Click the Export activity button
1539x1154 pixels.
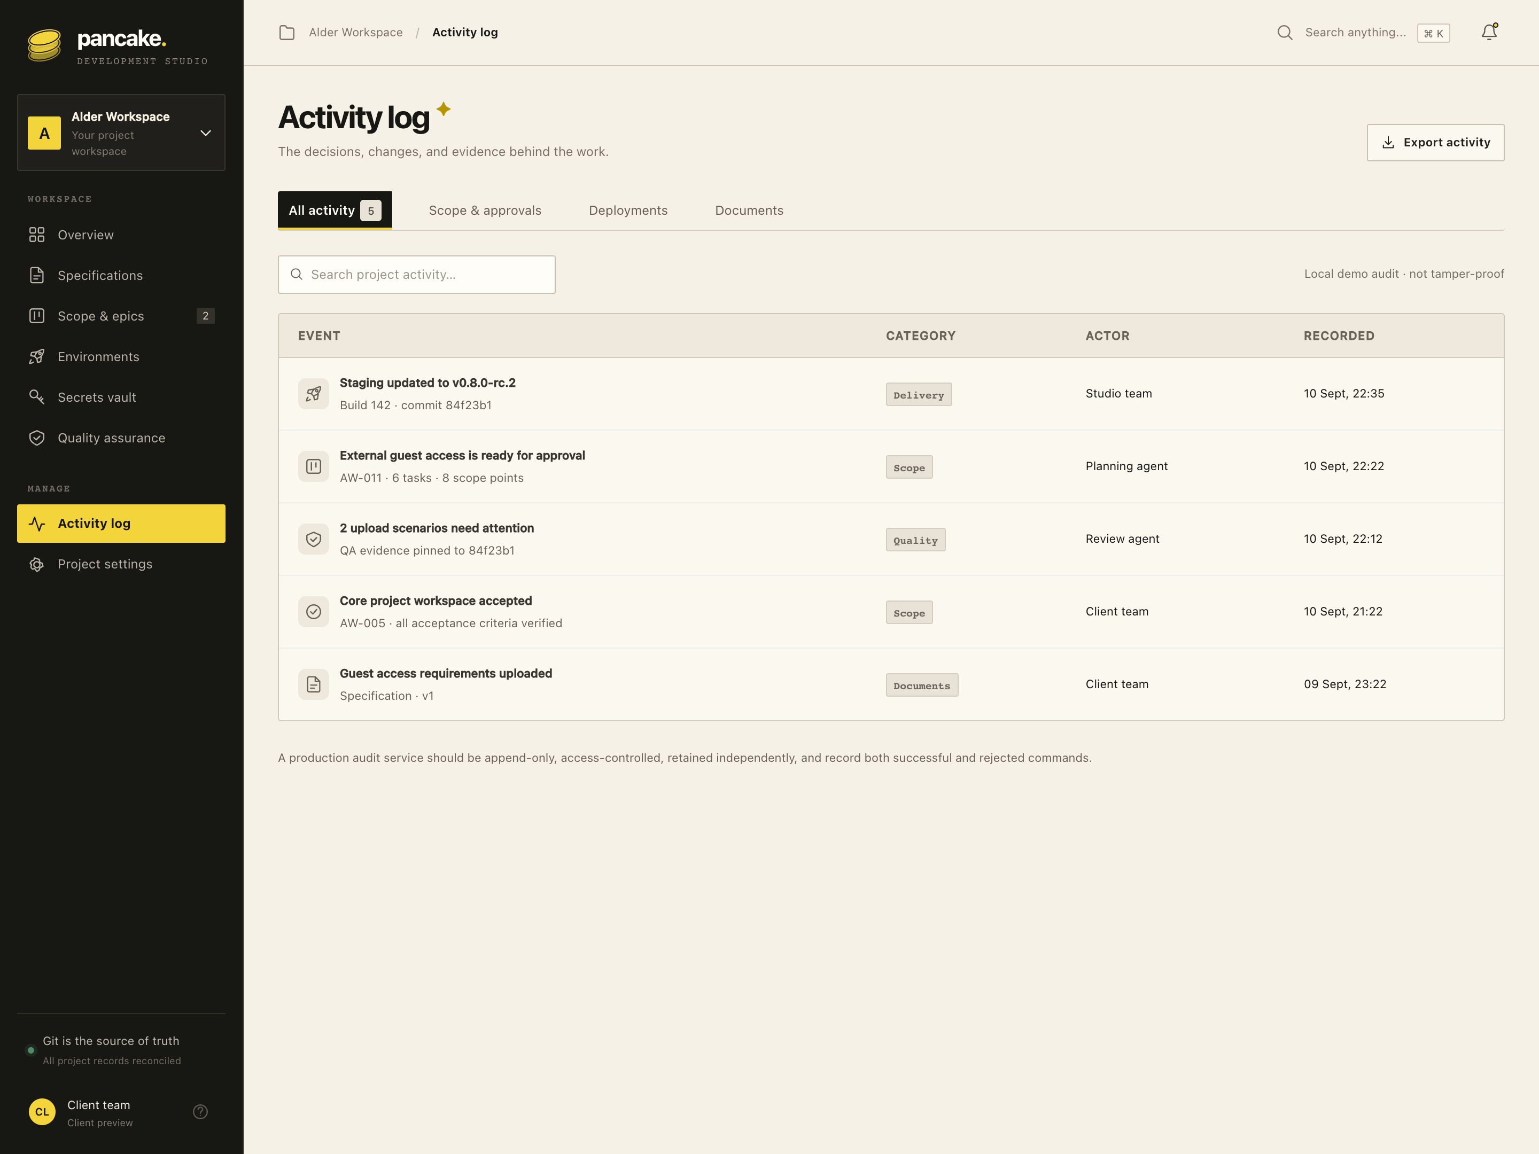tap(1435, 143)
